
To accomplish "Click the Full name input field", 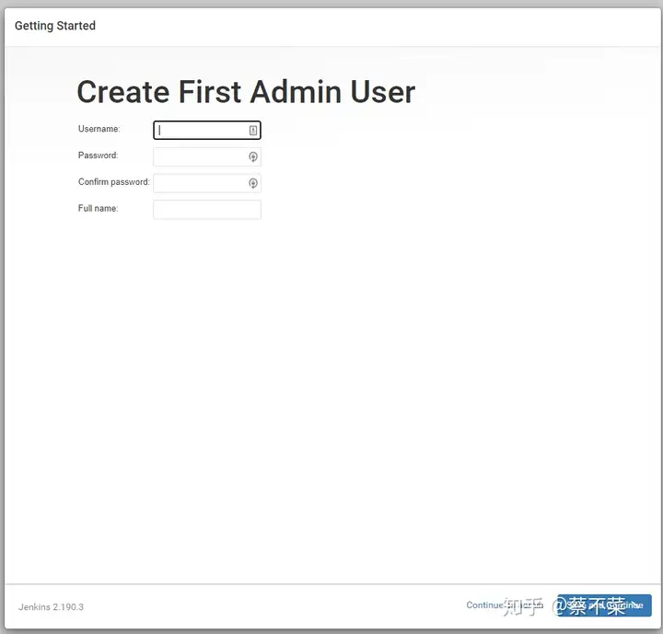I will click(x=207, y=210).
